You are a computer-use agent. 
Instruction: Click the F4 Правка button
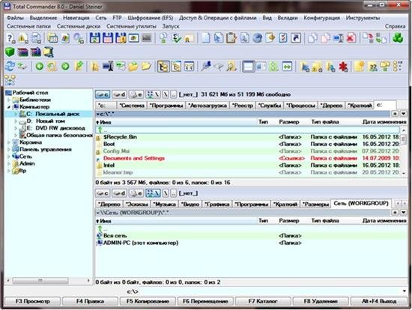point(90,301)
